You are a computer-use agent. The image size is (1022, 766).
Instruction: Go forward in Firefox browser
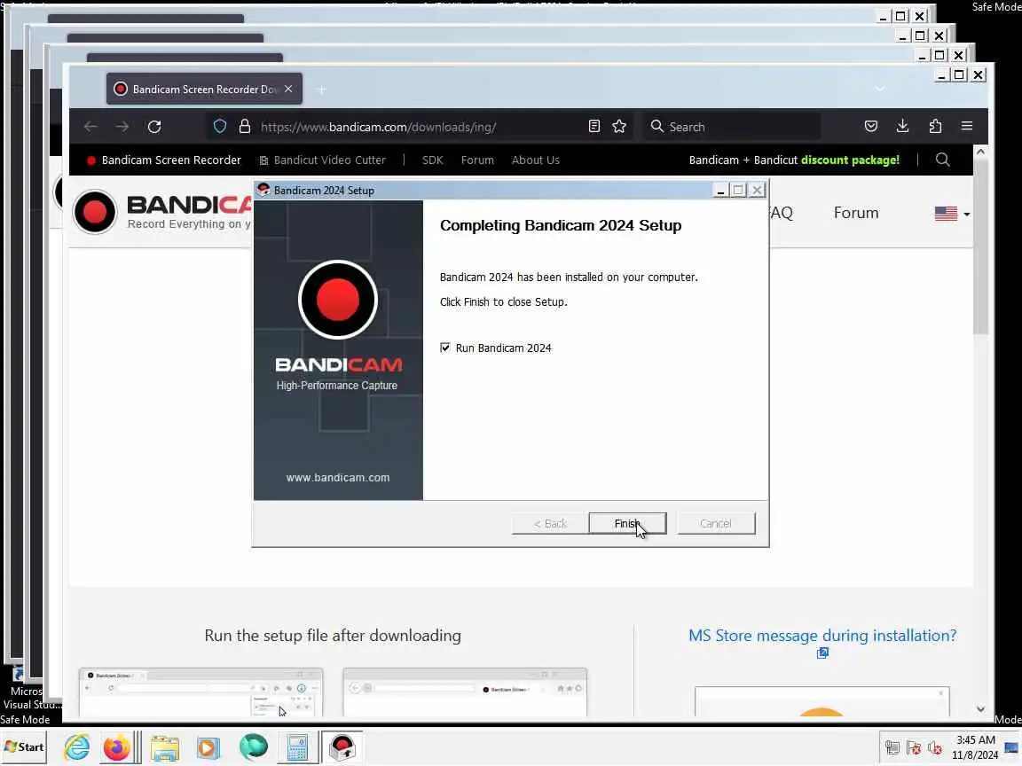click(x=122, y=127)
